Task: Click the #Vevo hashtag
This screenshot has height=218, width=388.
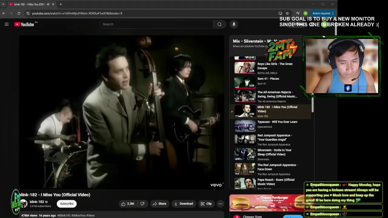Action: [91, 216]
